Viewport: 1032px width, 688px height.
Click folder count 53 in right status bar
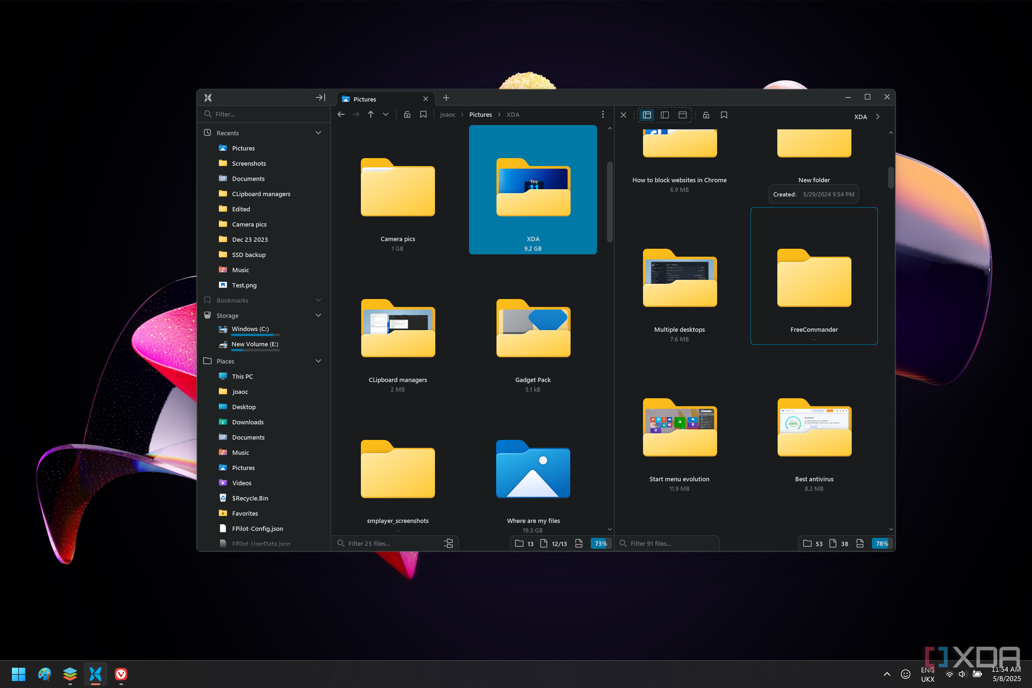pyautogui.click(x=813, y=544)
